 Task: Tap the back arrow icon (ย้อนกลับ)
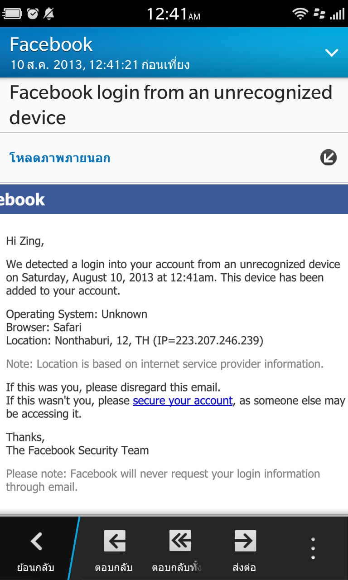pyautogui.click(x=36, y=541)
